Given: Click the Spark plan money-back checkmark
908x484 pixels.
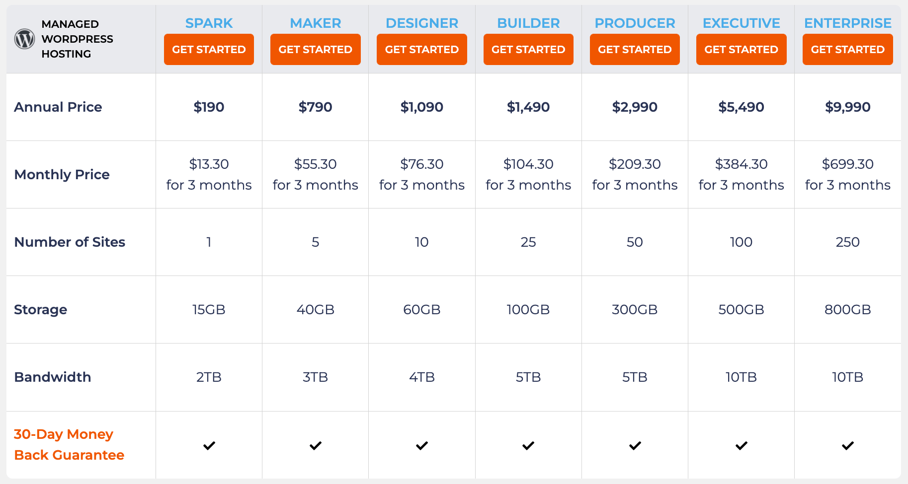Looking at the screenshot, I should click(x=209, y=446).
